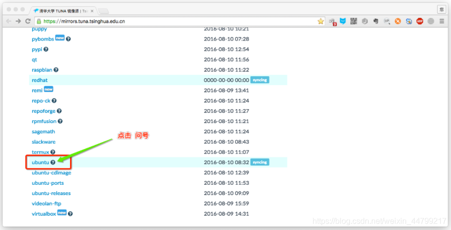Open the repo-ck mirror link
451x230 pixels.
(41, 101)
